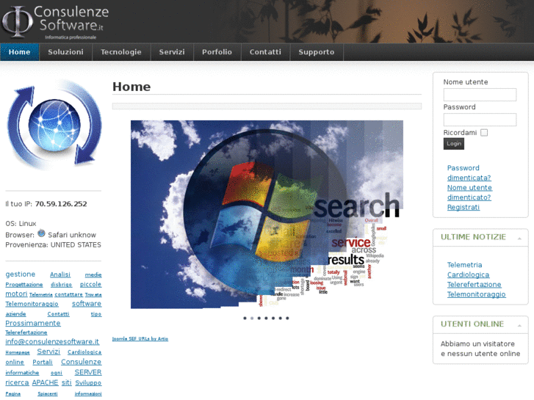Open the Porfolio menu item
534x400 pixels.
(x=217, y=52)
